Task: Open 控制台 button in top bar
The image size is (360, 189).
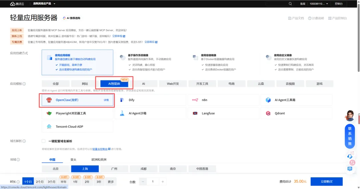Action: coord(339,4)
